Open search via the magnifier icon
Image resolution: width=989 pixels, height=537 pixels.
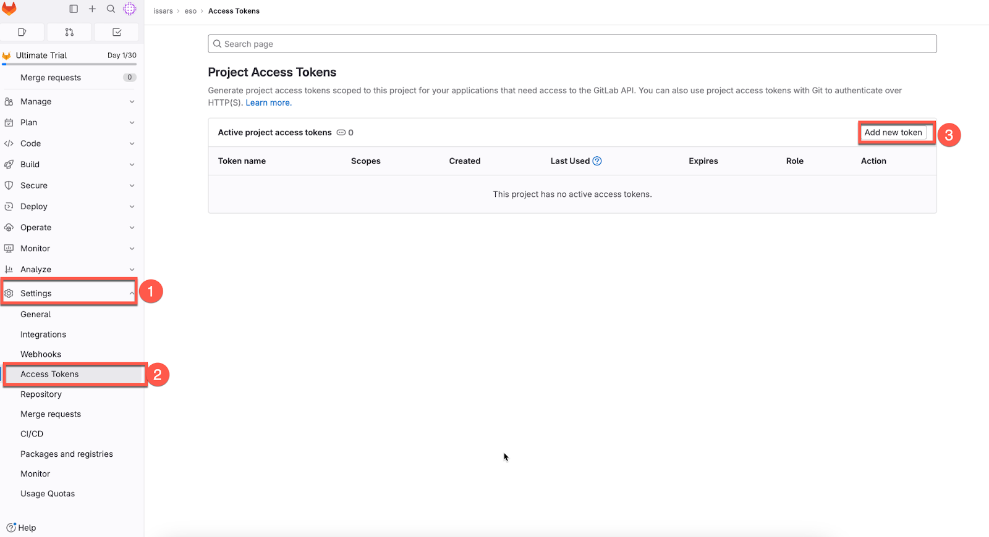coord(111,9)
